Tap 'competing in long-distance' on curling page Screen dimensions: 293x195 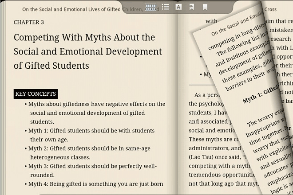[238, 37]
